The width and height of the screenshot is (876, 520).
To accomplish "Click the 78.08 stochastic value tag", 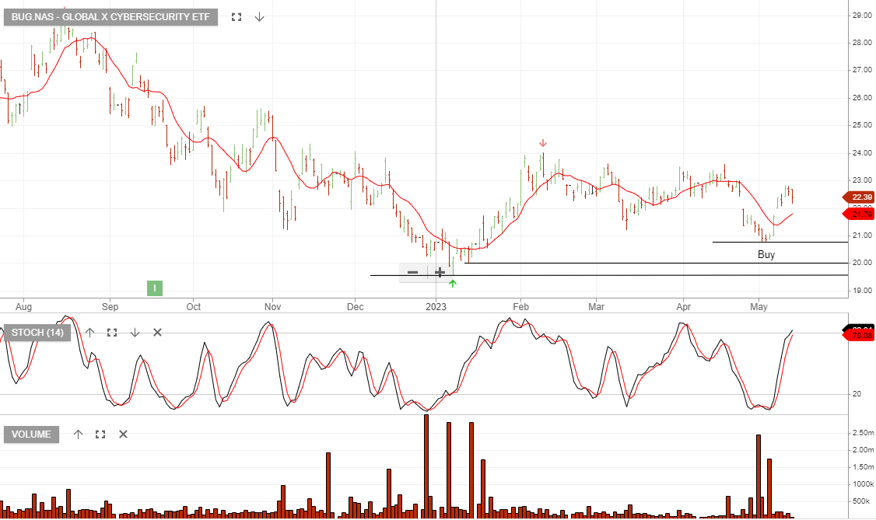I will 859,335.
